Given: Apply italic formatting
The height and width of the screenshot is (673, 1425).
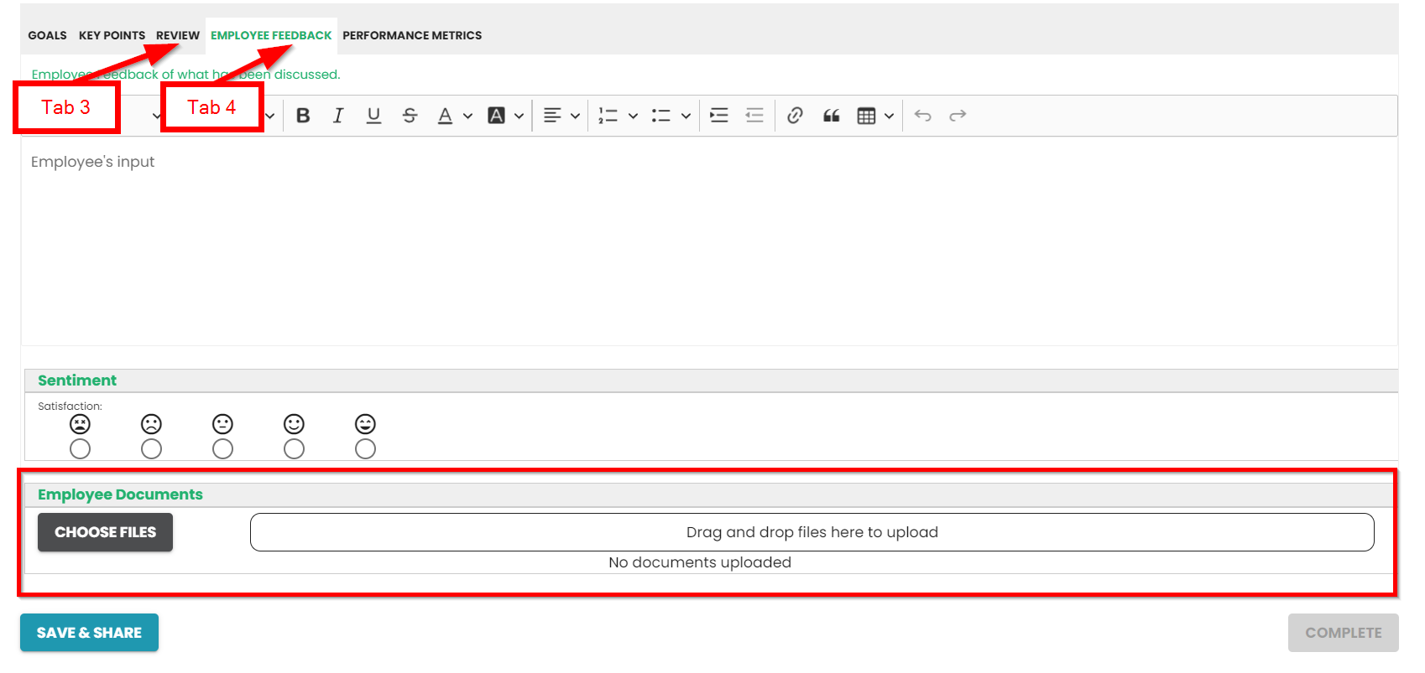Looking at the screenshot, I should point(338,116).
